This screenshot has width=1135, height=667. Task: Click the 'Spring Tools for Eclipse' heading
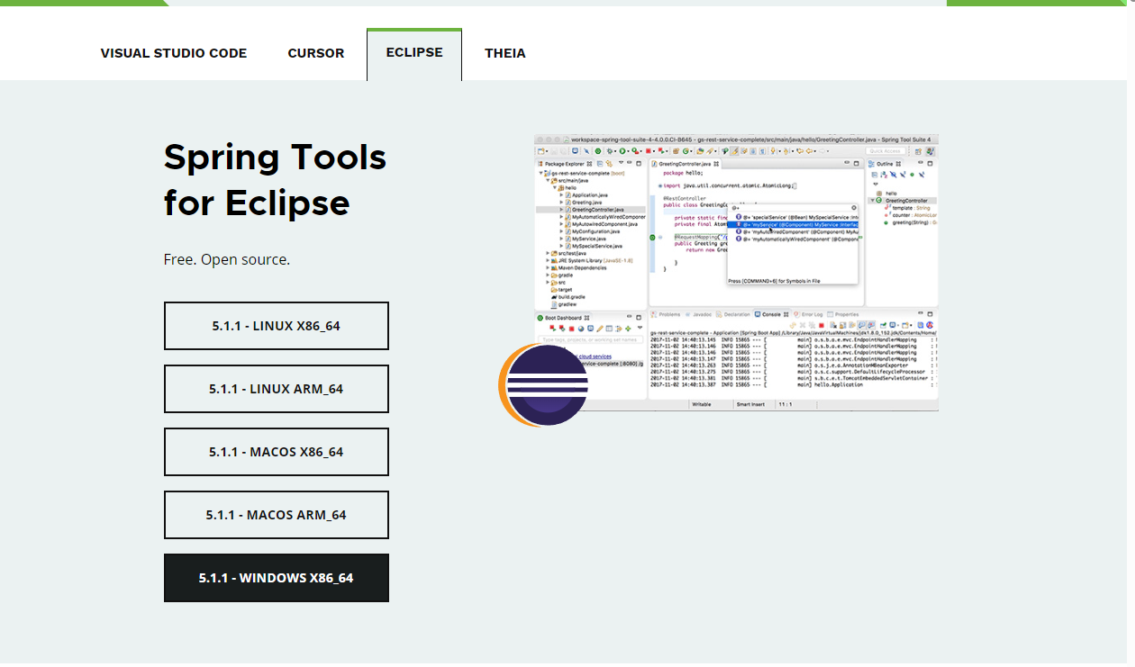click(x=275, y=179)
